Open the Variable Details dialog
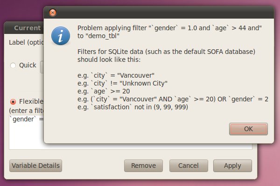The image size is (280, 186). pyautogui.click(x=35, y=166)
